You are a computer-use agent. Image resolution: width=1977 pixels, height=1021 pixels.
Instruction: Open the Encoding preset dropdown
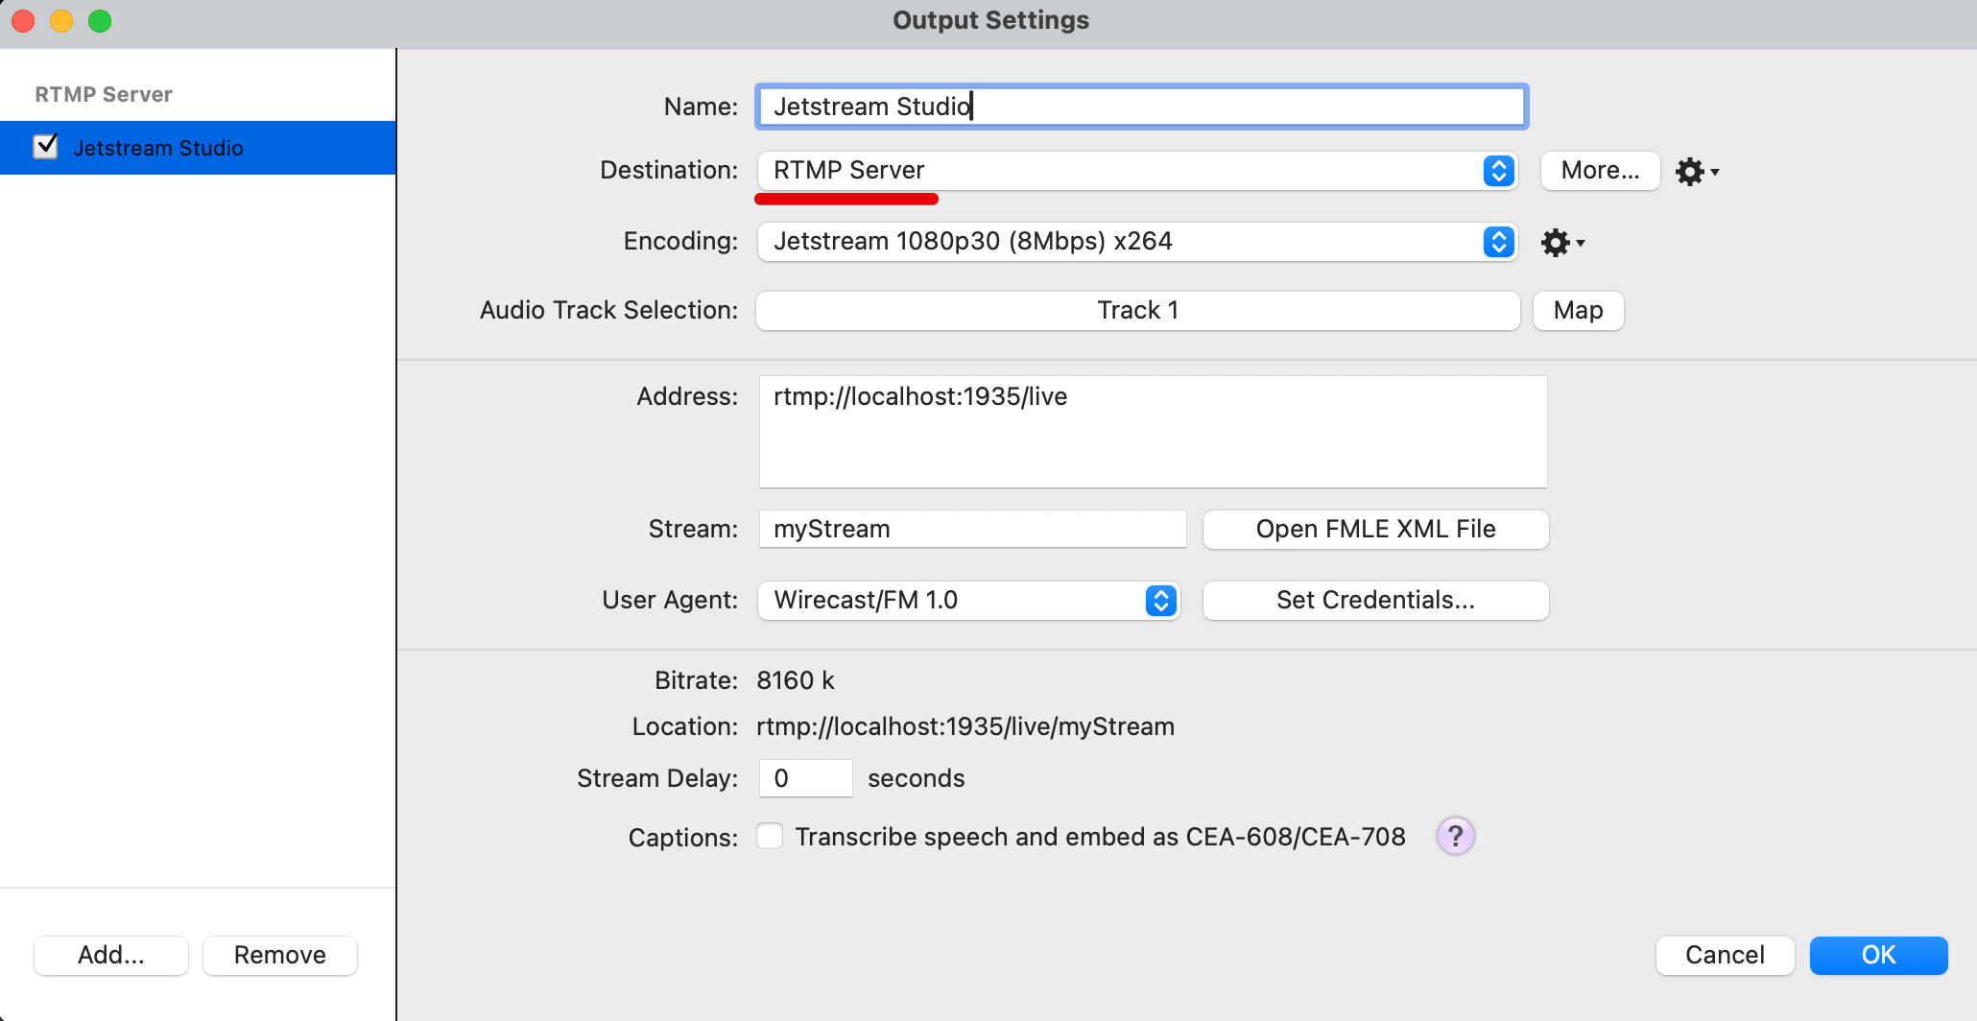pyautogui.click(x=1137, y=242)
